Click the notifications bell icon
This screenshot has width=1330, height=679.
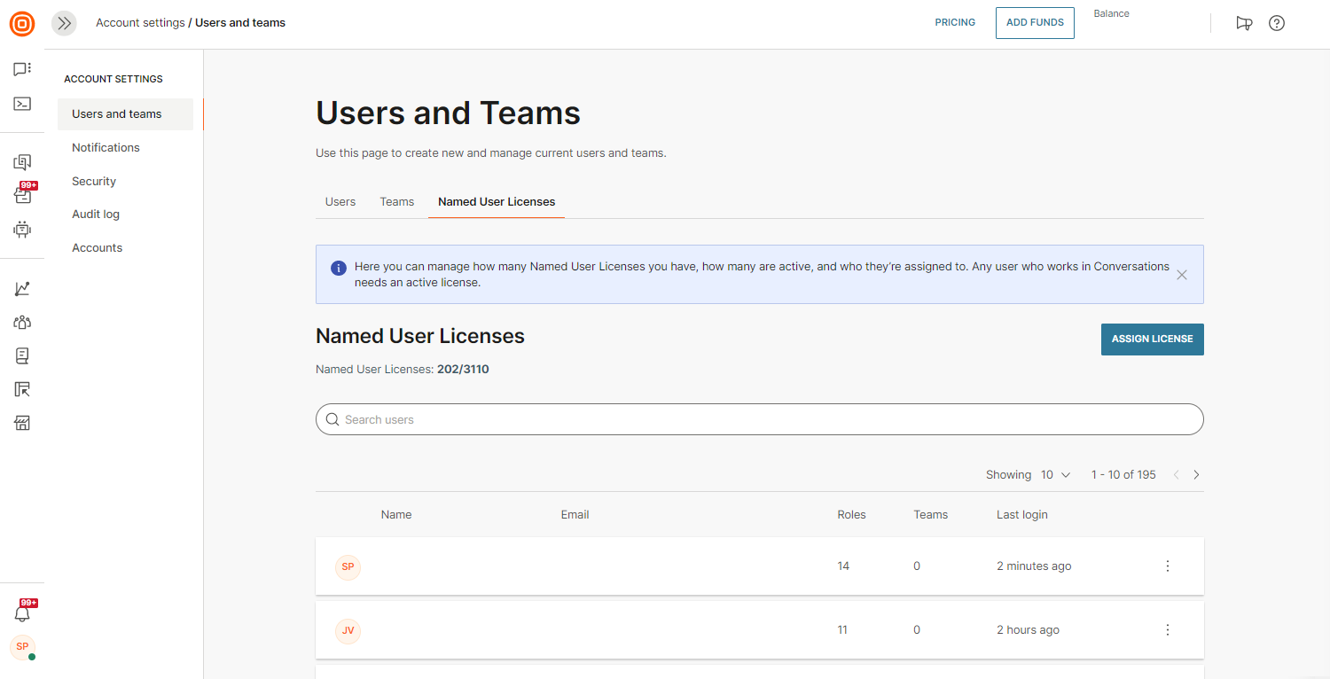click(22, 613)
